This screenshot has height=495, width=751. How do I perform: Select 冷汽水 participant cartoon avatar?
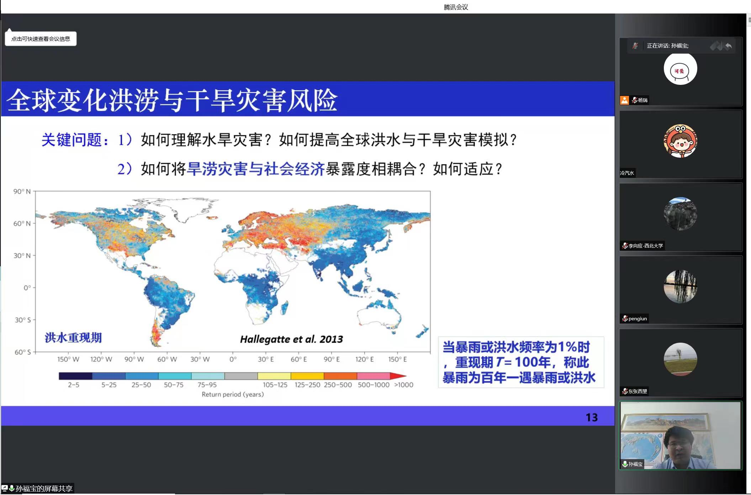coord(680,141)
